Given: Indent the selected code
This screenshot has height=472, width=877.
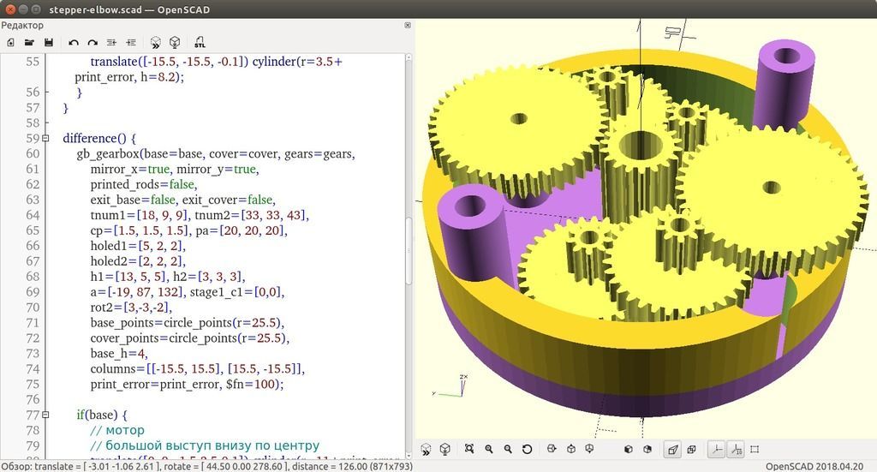Looking at the screenshot, I should pyautogui.click(x=131, y=43).
